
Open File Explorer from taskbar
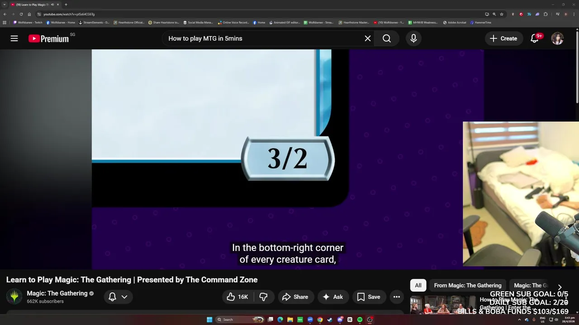click(x=290, y=320)
